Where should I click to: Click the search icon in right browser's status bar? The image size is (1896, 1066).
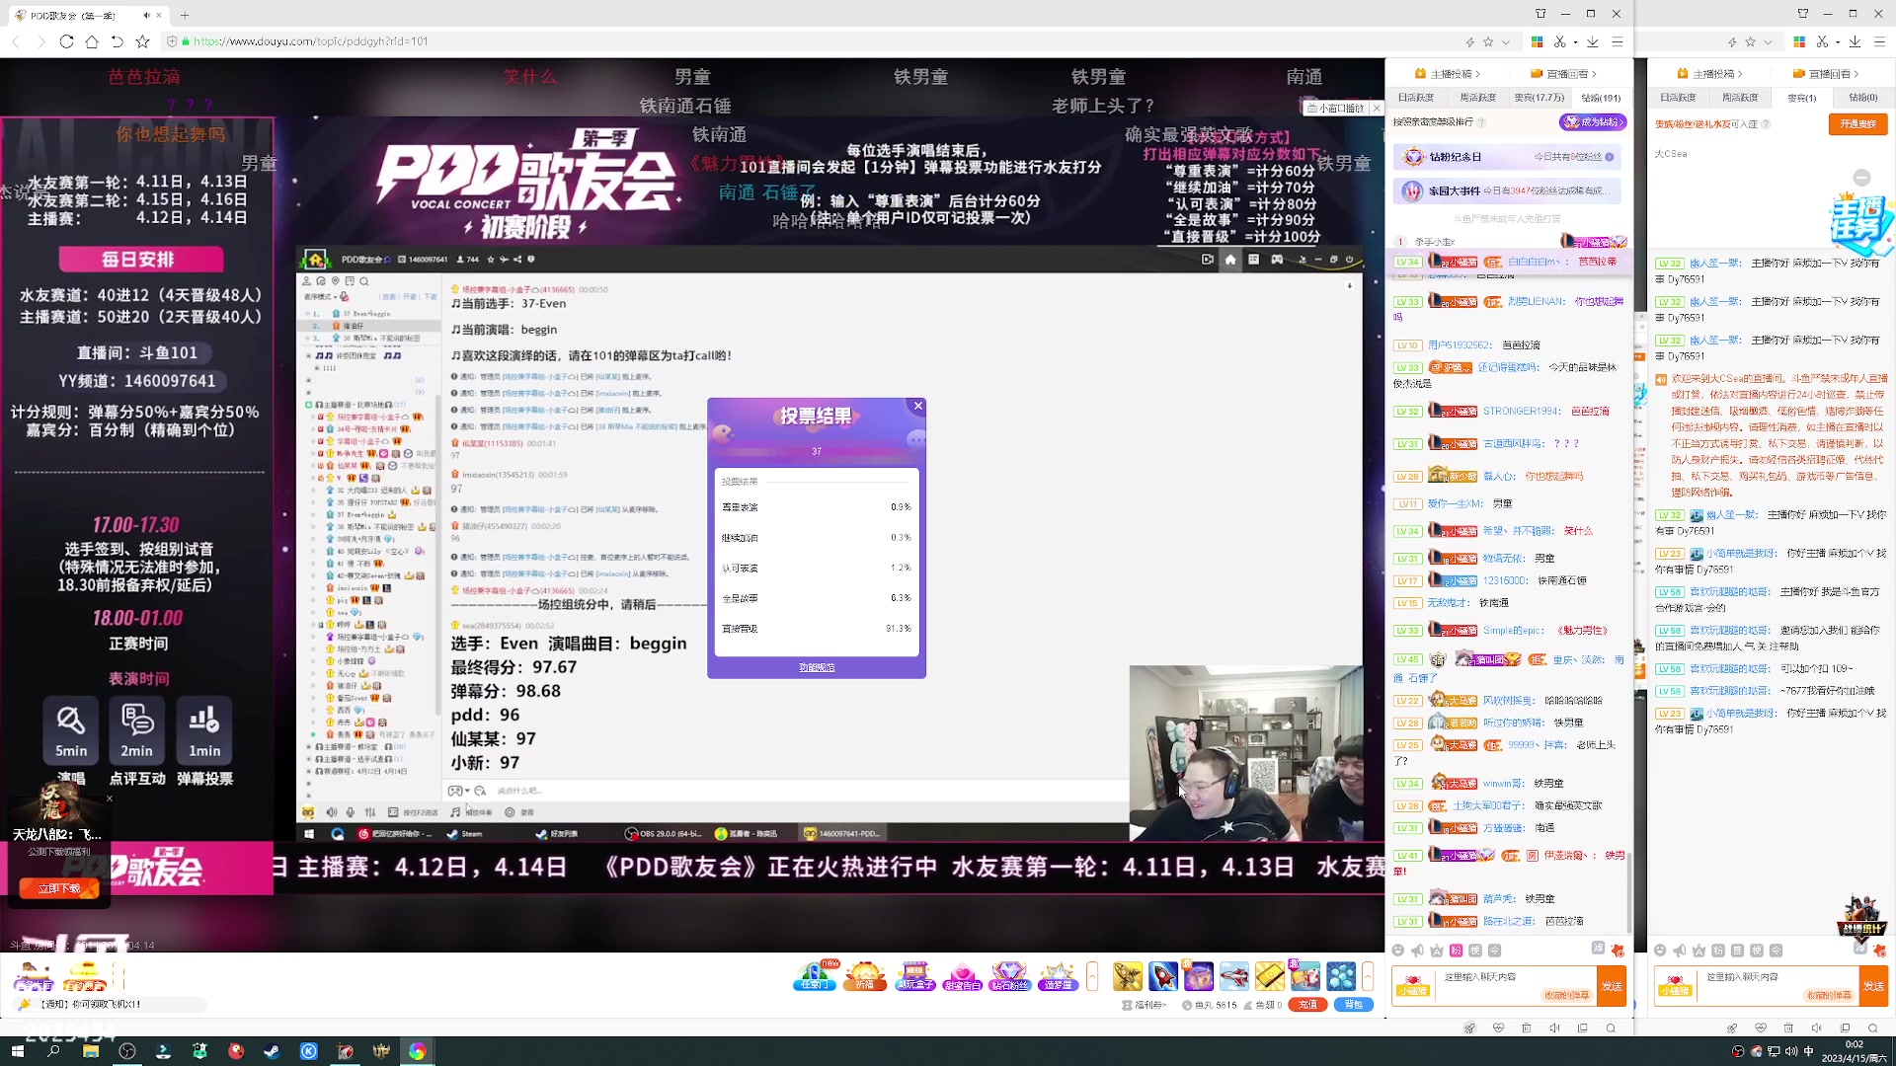click(1873, 1028)
